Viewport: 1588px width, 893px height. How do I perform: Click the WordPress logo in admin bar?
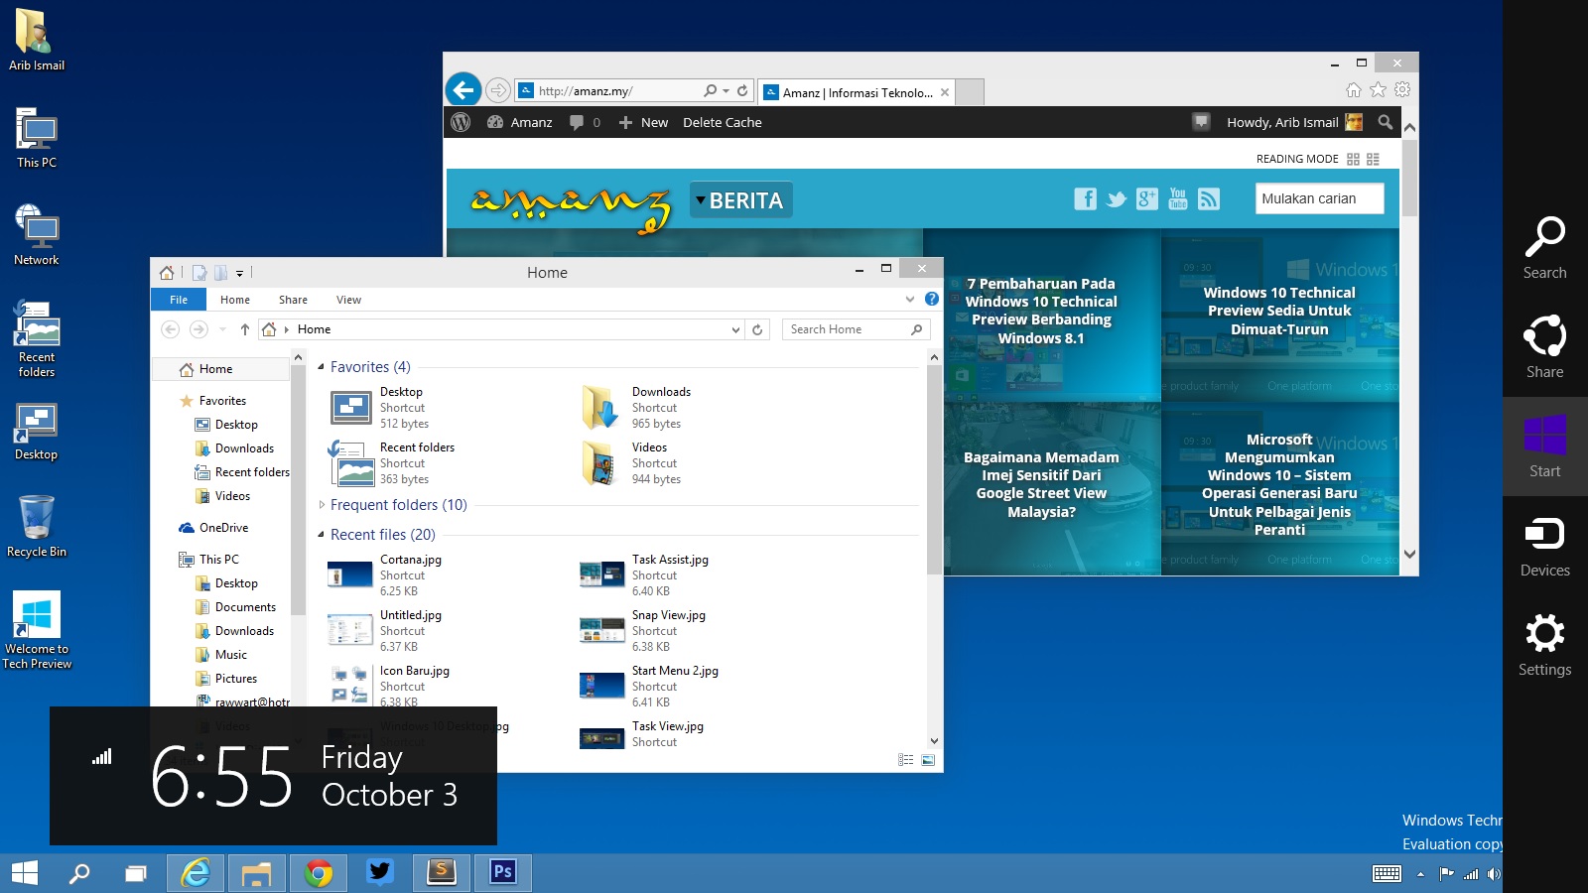(x=461, y=122)
